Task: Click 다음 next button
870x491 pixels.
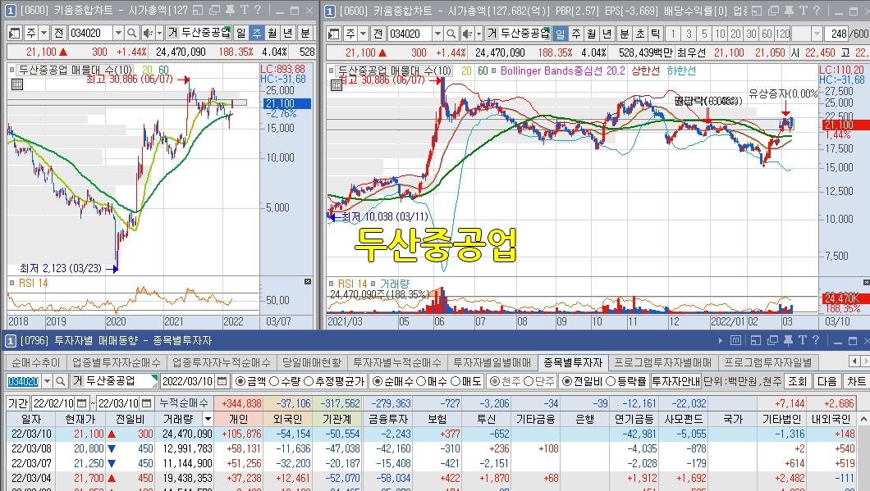Action: tap(826, 381)
